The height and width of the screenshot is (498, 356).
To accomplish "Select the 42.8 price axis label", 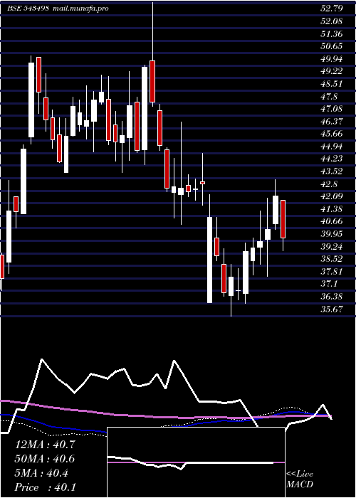I will point(329,184).
